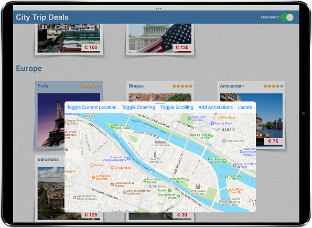Click the City Trip Deals title
Screen dimensions: 312x228
pyautogui.click(x=42, y=17)
